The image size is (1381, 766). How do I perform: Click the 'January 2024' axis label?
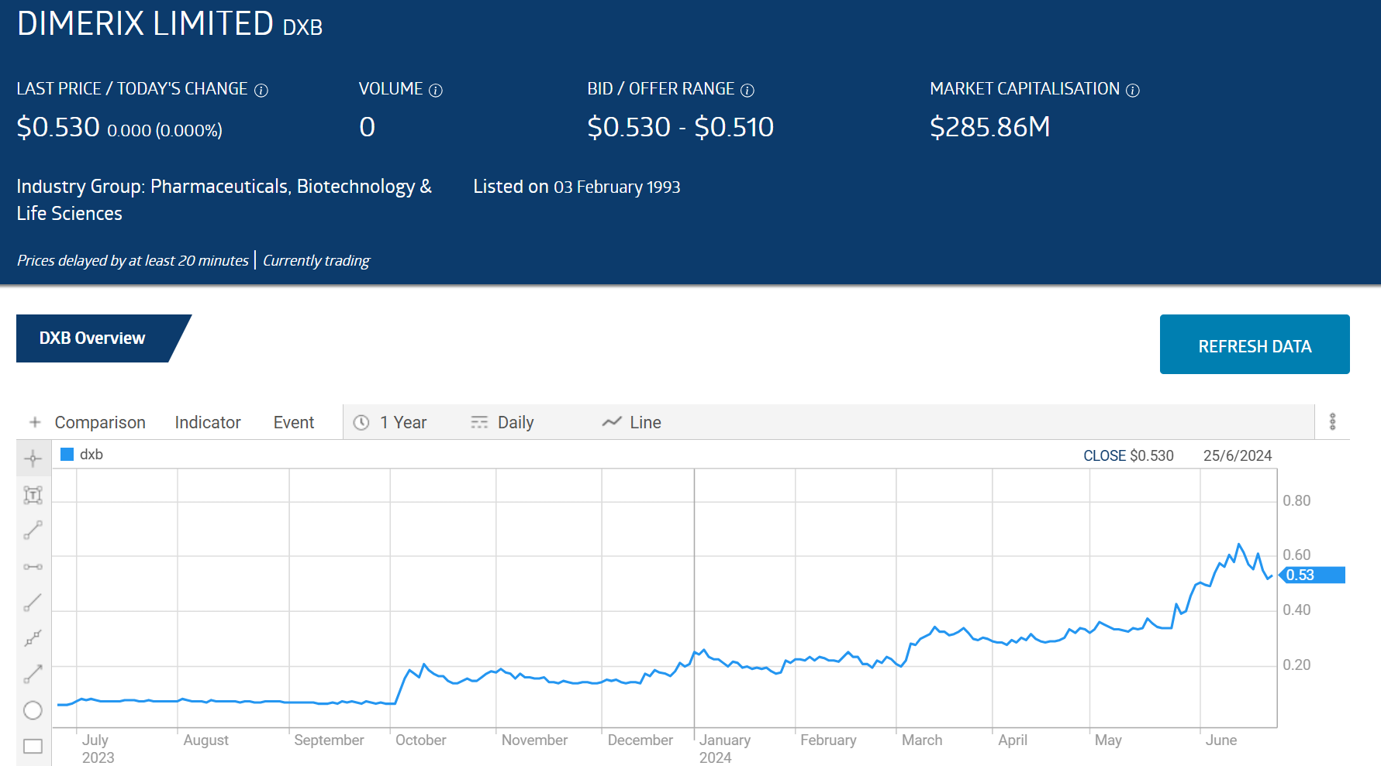coord(725,748)
